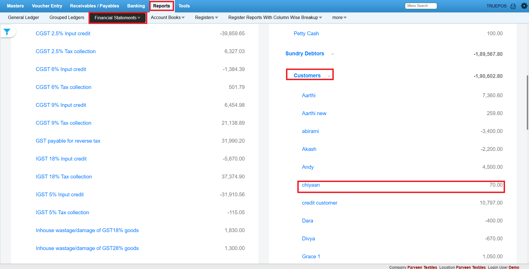Click the amount 21,138.89
529x269 pixels.
point(233,123)
